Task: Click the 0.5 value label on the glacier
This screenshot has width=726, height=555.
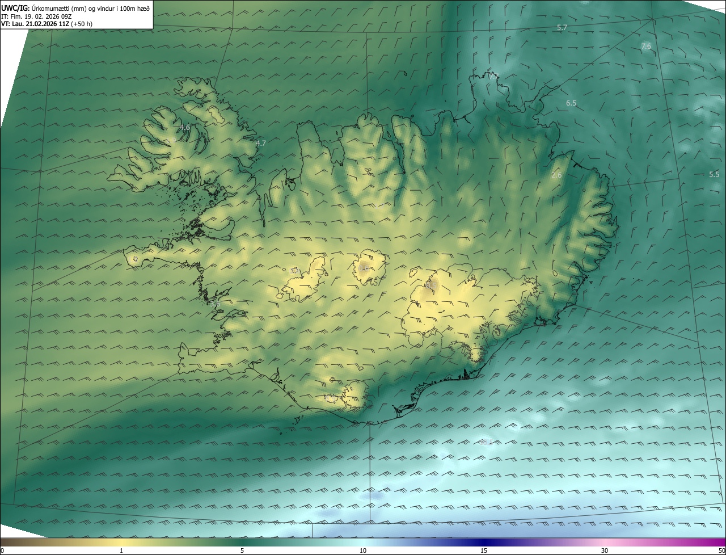Action: [x=431, y=285]
